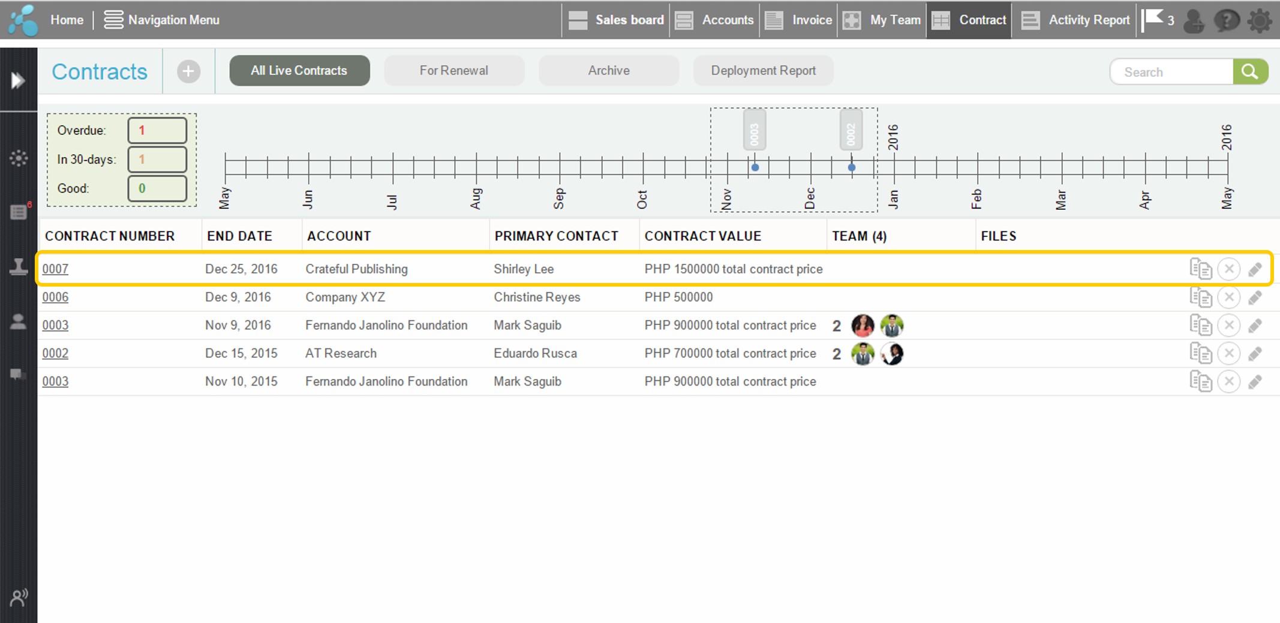
Task: Open contract 0003 ending Nov 9, 2016
Action: pyautogui.click(x=55, y=325)
